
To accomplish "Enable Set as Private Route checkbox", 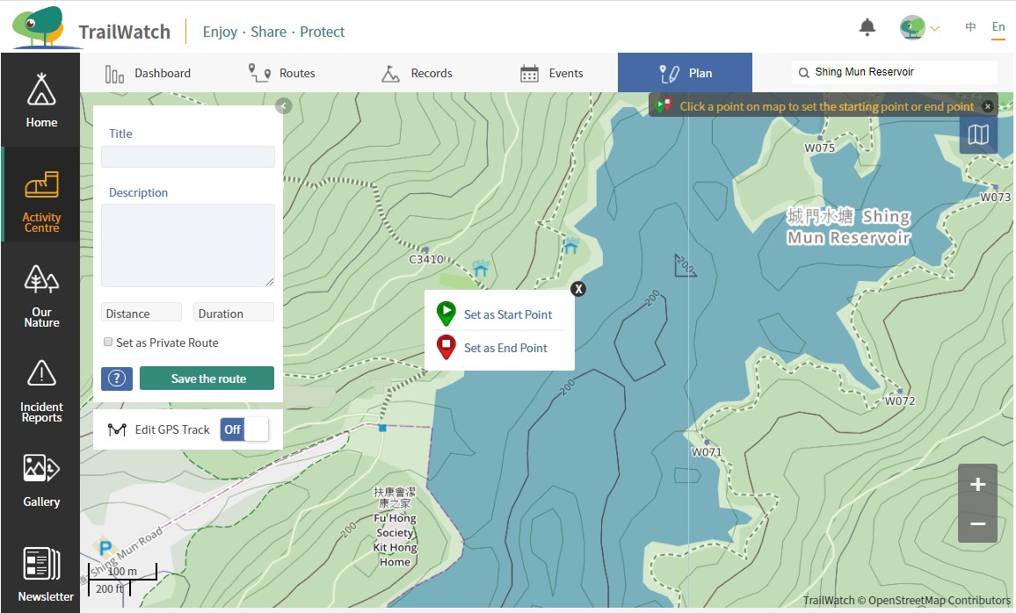I will pyautogui.click(x=108, y=343).
